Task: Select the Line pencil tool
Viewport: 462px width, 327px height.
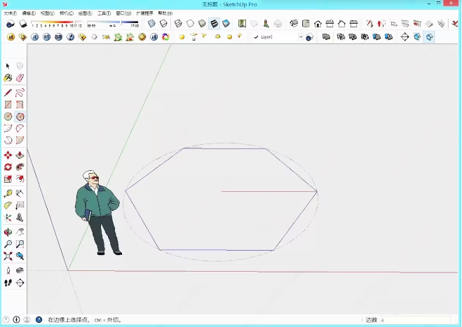Action: tap(8, 92)
